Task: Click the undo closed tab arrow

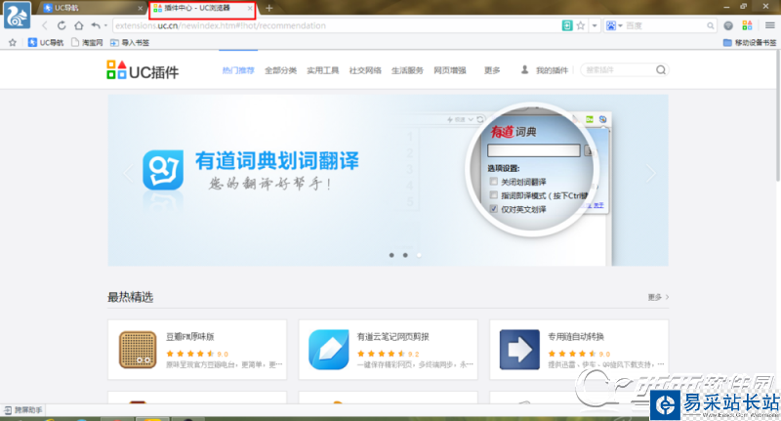Action: coord(96,25)
